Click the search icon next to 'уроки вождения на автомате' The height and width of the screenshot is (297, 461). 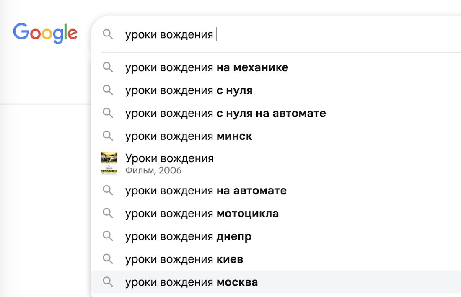click(108, 191)
